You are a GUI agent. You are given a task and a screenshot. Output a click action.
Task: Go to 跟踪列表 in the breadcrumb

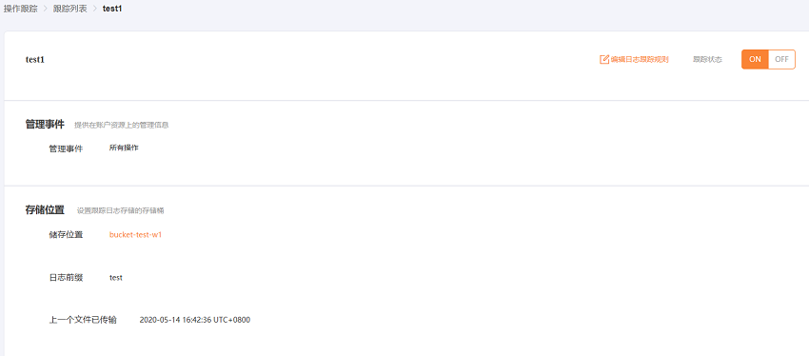[70, 9]
